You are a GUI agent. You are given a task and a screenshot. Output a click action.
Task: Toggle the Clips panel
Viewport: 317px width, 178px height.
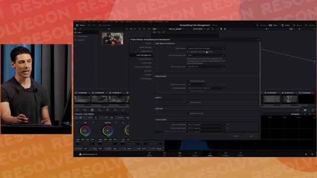click(x=273, y=25)
